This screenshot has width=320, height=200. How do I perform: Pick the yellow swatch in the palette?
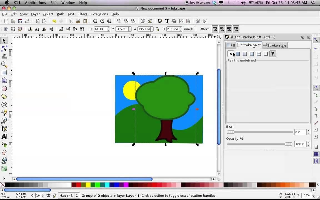click(88, 185)
